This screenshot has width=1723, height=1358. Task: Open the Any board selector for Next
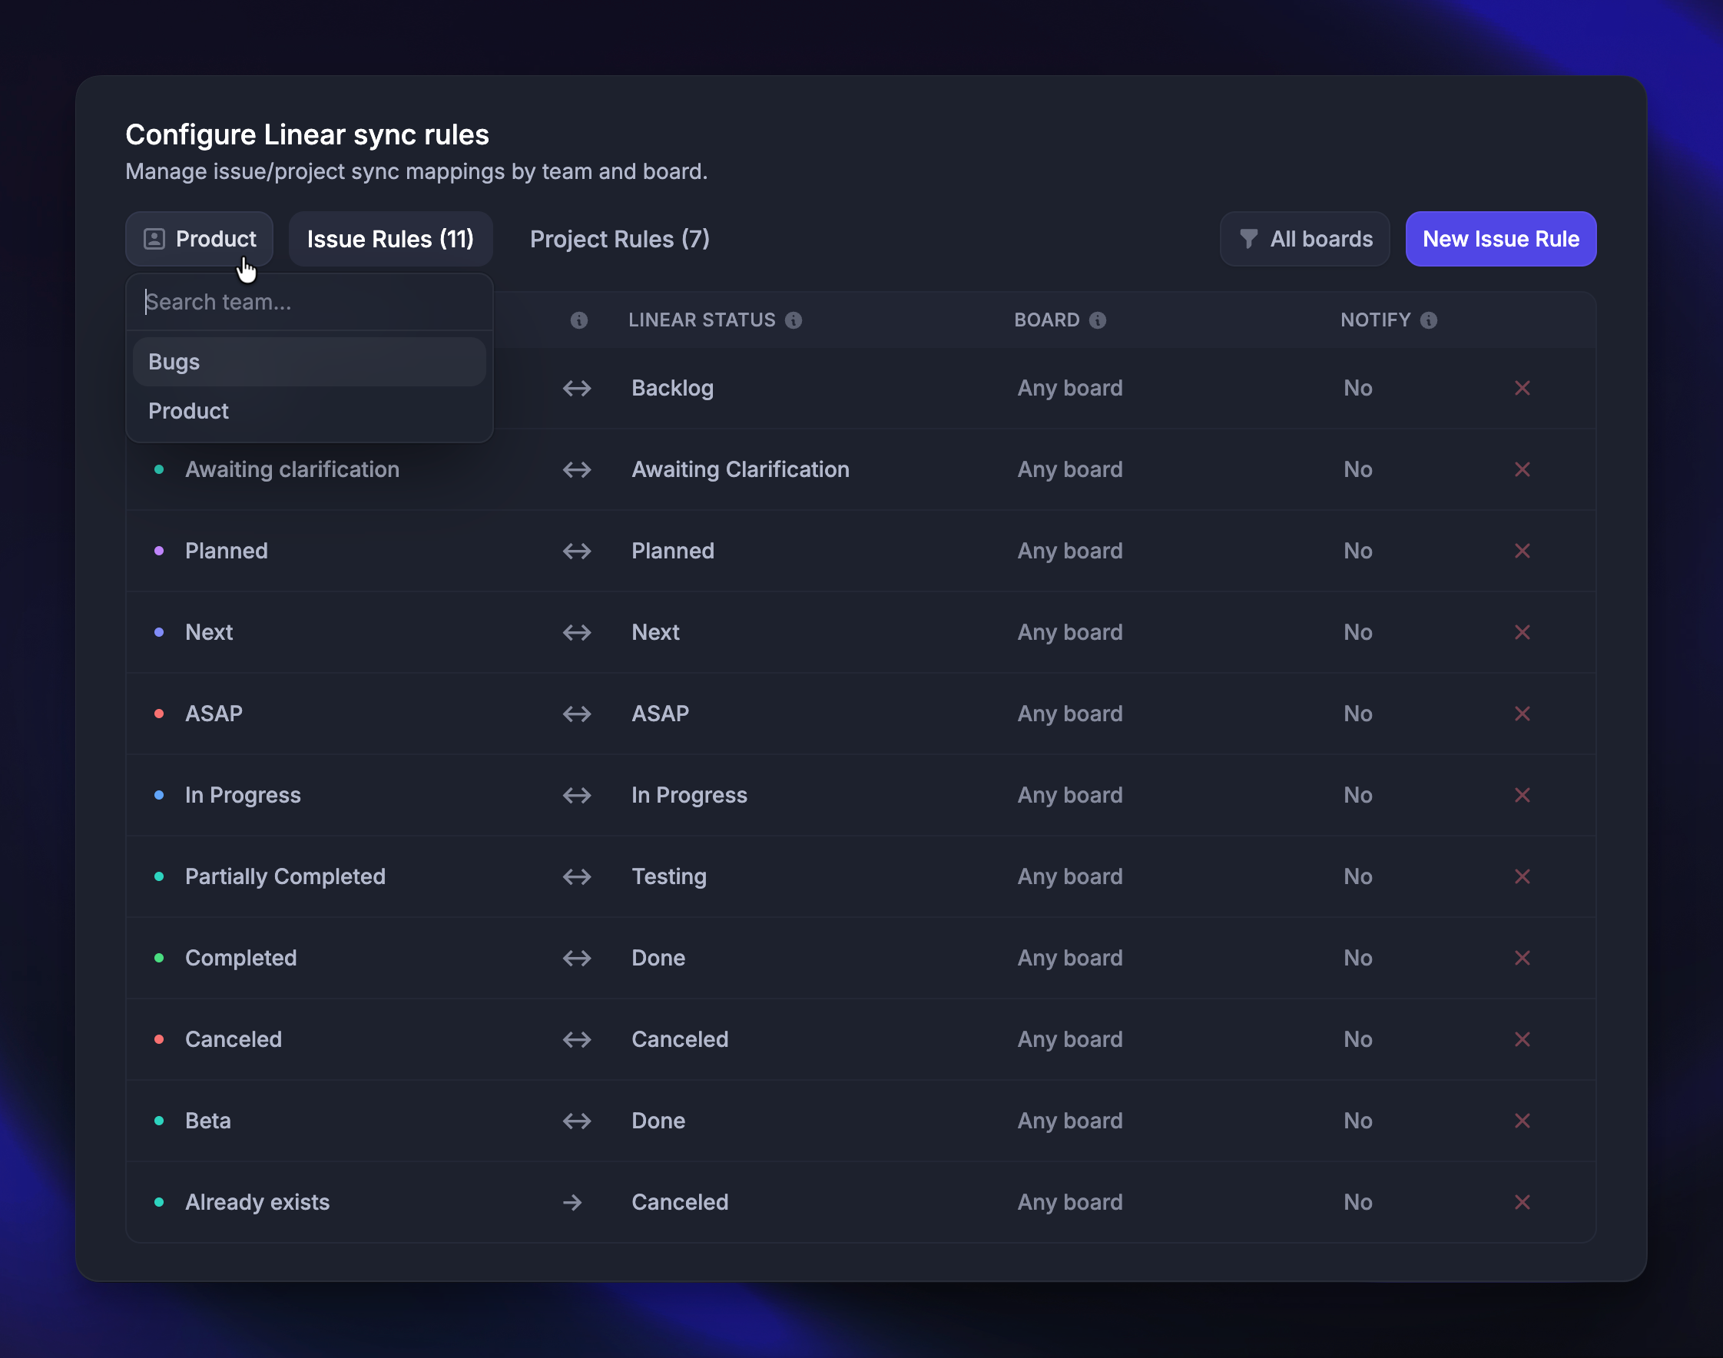[x=1069, y=632]
